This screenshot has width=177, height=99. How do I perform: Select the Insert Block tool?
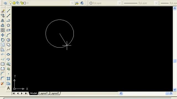point(8,64)
